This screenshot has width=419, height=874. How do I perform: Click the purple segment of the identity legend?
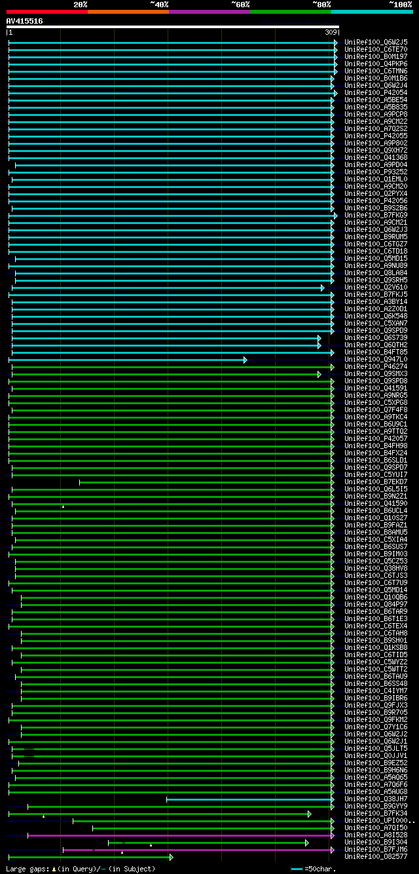tap(209, 12)
